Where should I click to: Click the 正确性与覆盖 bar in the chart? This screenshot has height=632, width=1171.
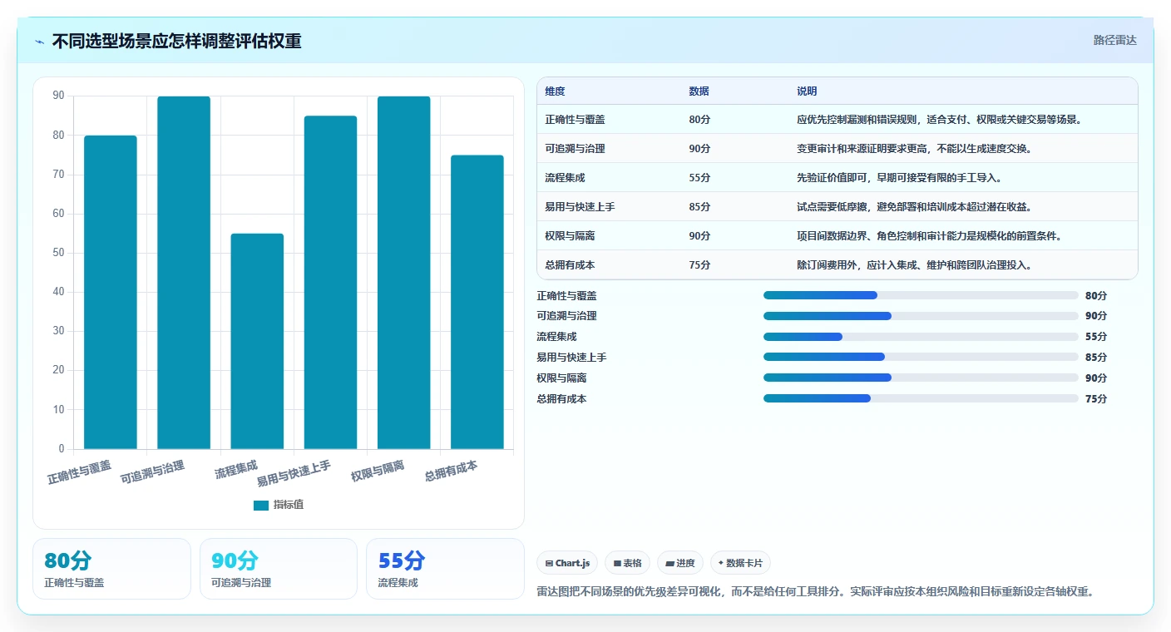(x=111, y=292)
